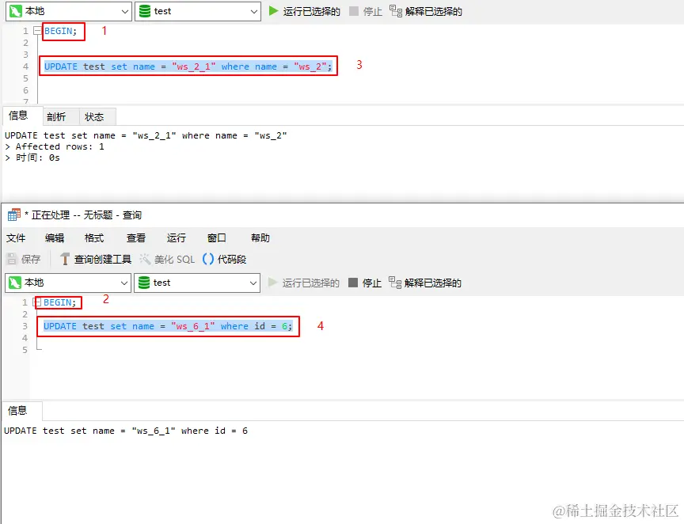Image resolution: width=684 pixels, height=524 pixels.
Task: Click line number 6 in top editor gutter
Action: [x=26, y=90]
